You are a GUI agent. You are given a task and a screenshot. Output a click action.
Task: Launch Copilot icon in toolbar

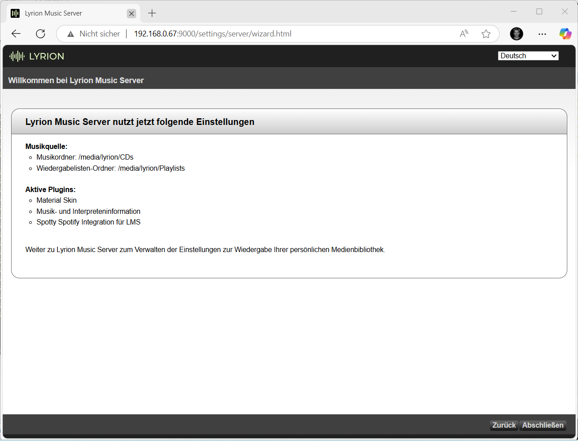click(565, 34)
